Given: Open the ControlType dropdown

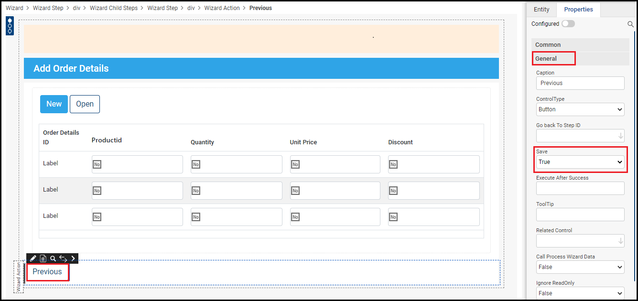Looking at the screenshot, I should pyautogui.click(x=580, y=109).
